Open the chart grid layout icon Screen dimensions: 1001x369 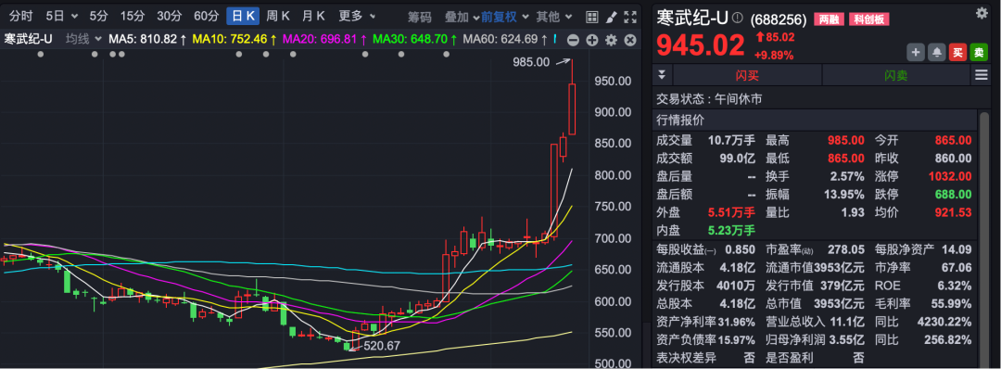(591, 17)
